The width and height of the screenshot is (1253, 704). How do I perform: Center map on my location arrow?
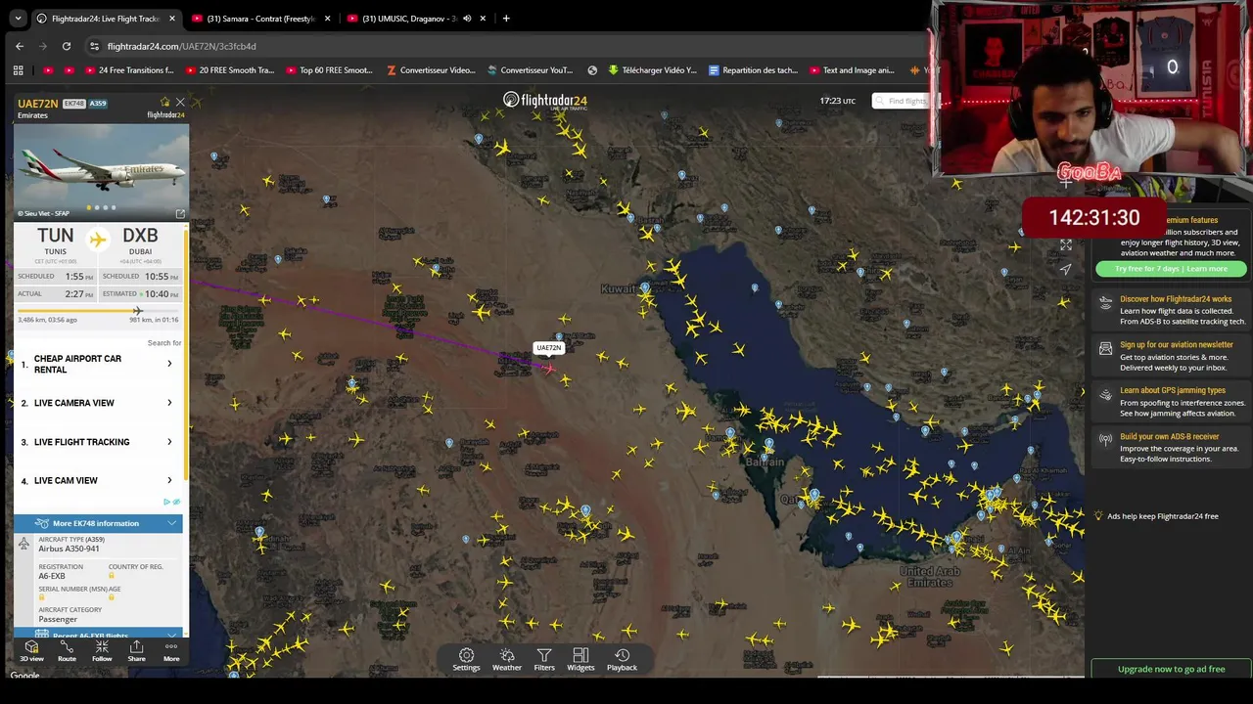tap(1066, 269)
